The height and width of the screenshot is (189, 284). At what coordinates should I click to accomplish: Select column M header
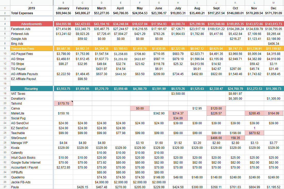(x=273, y=3)
